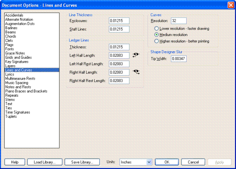Select Lower resolution - faster drawing

[x=156, y=28]
